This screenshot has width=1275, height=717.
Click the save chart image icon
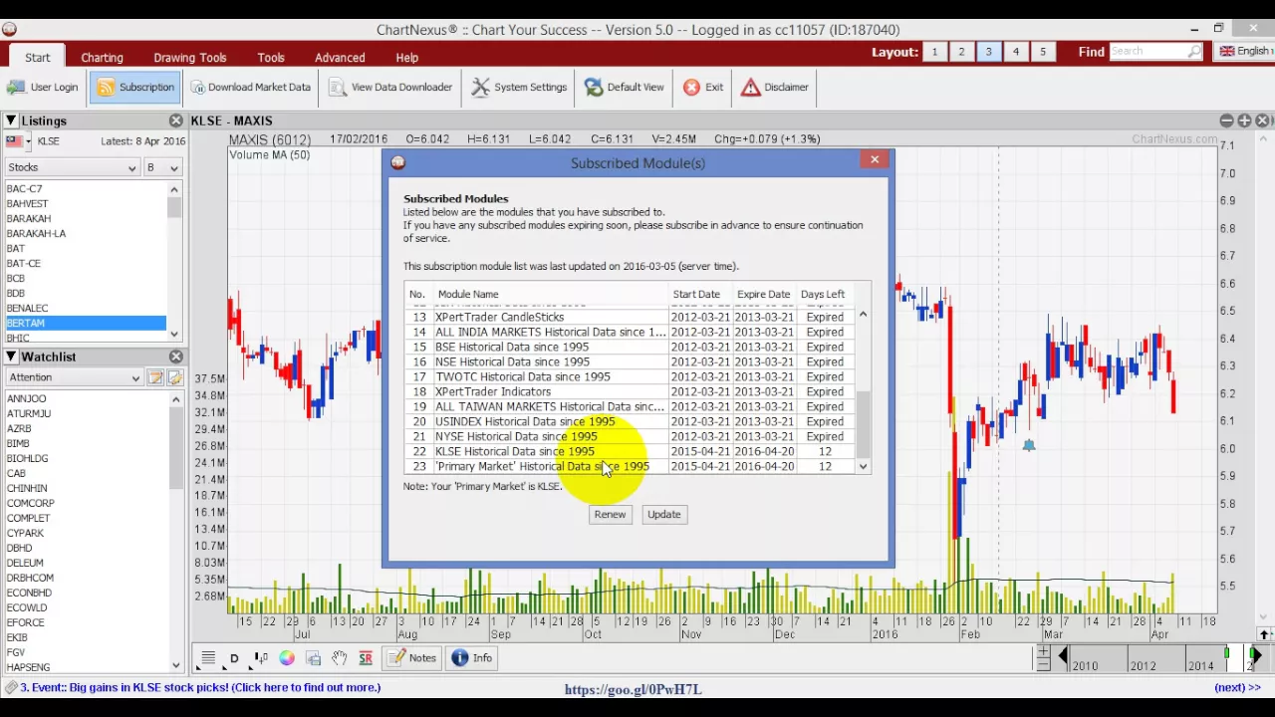coord(313,658)
